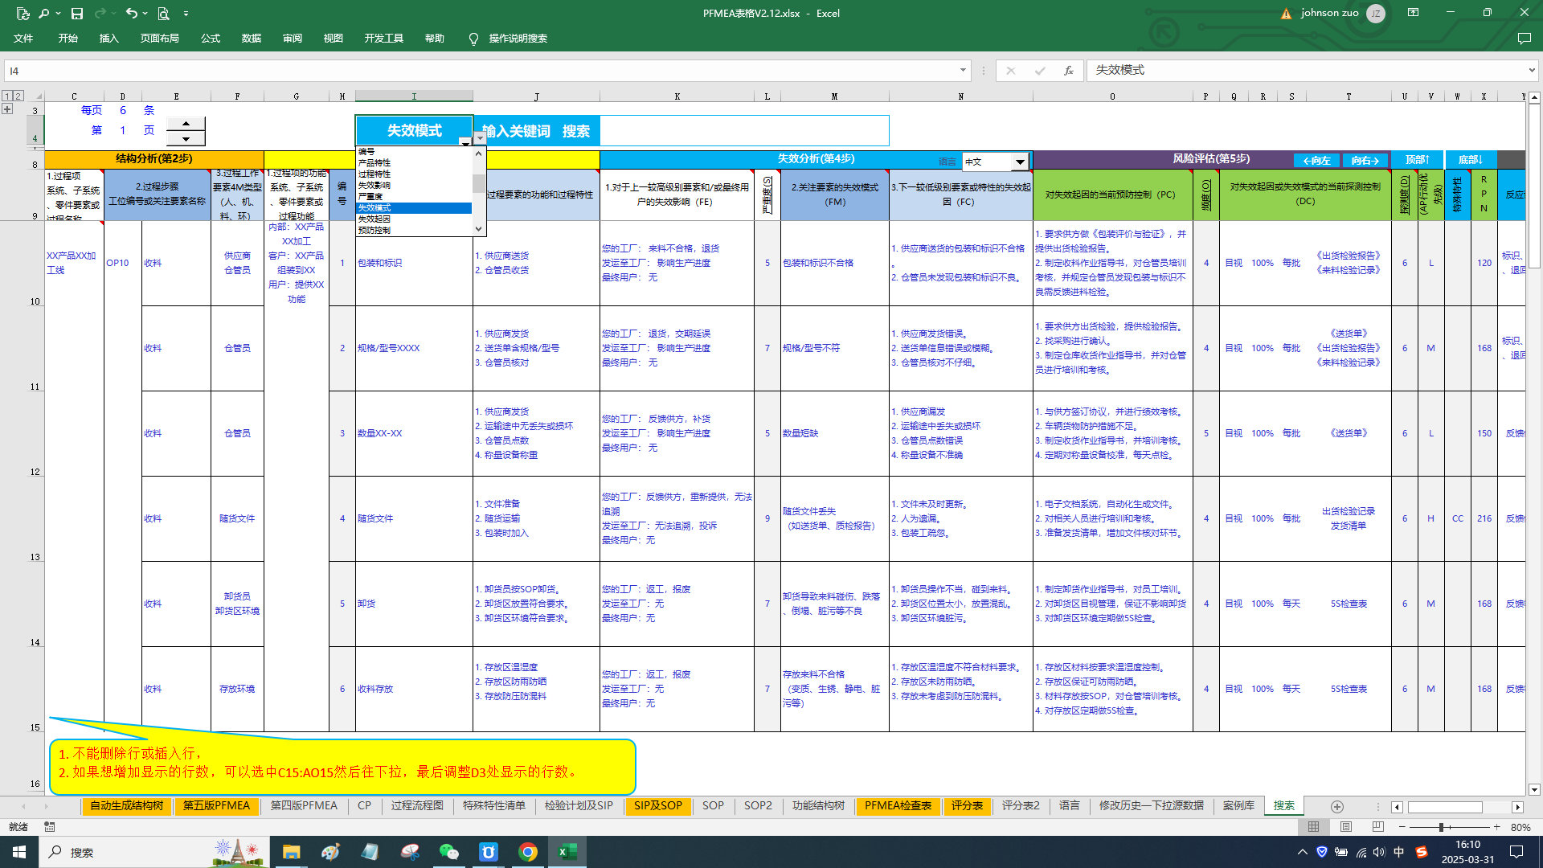Screen dimensions: 1543x868
Task: Click the 顶部 jump-to-top button
Action: coord(1417,160)
